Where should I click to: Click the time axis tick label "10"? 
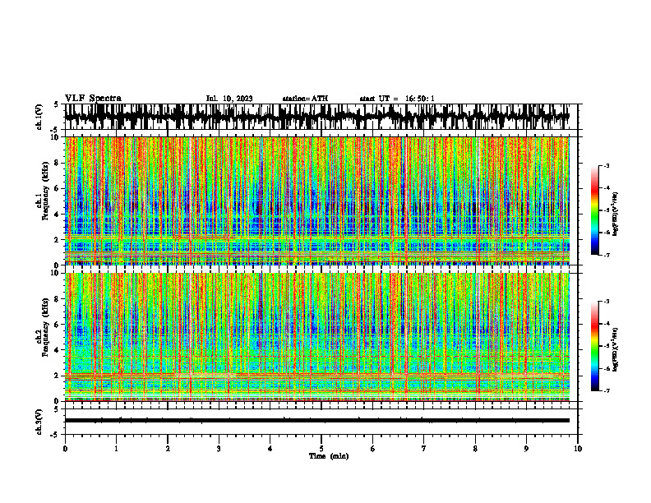[578, 449]
